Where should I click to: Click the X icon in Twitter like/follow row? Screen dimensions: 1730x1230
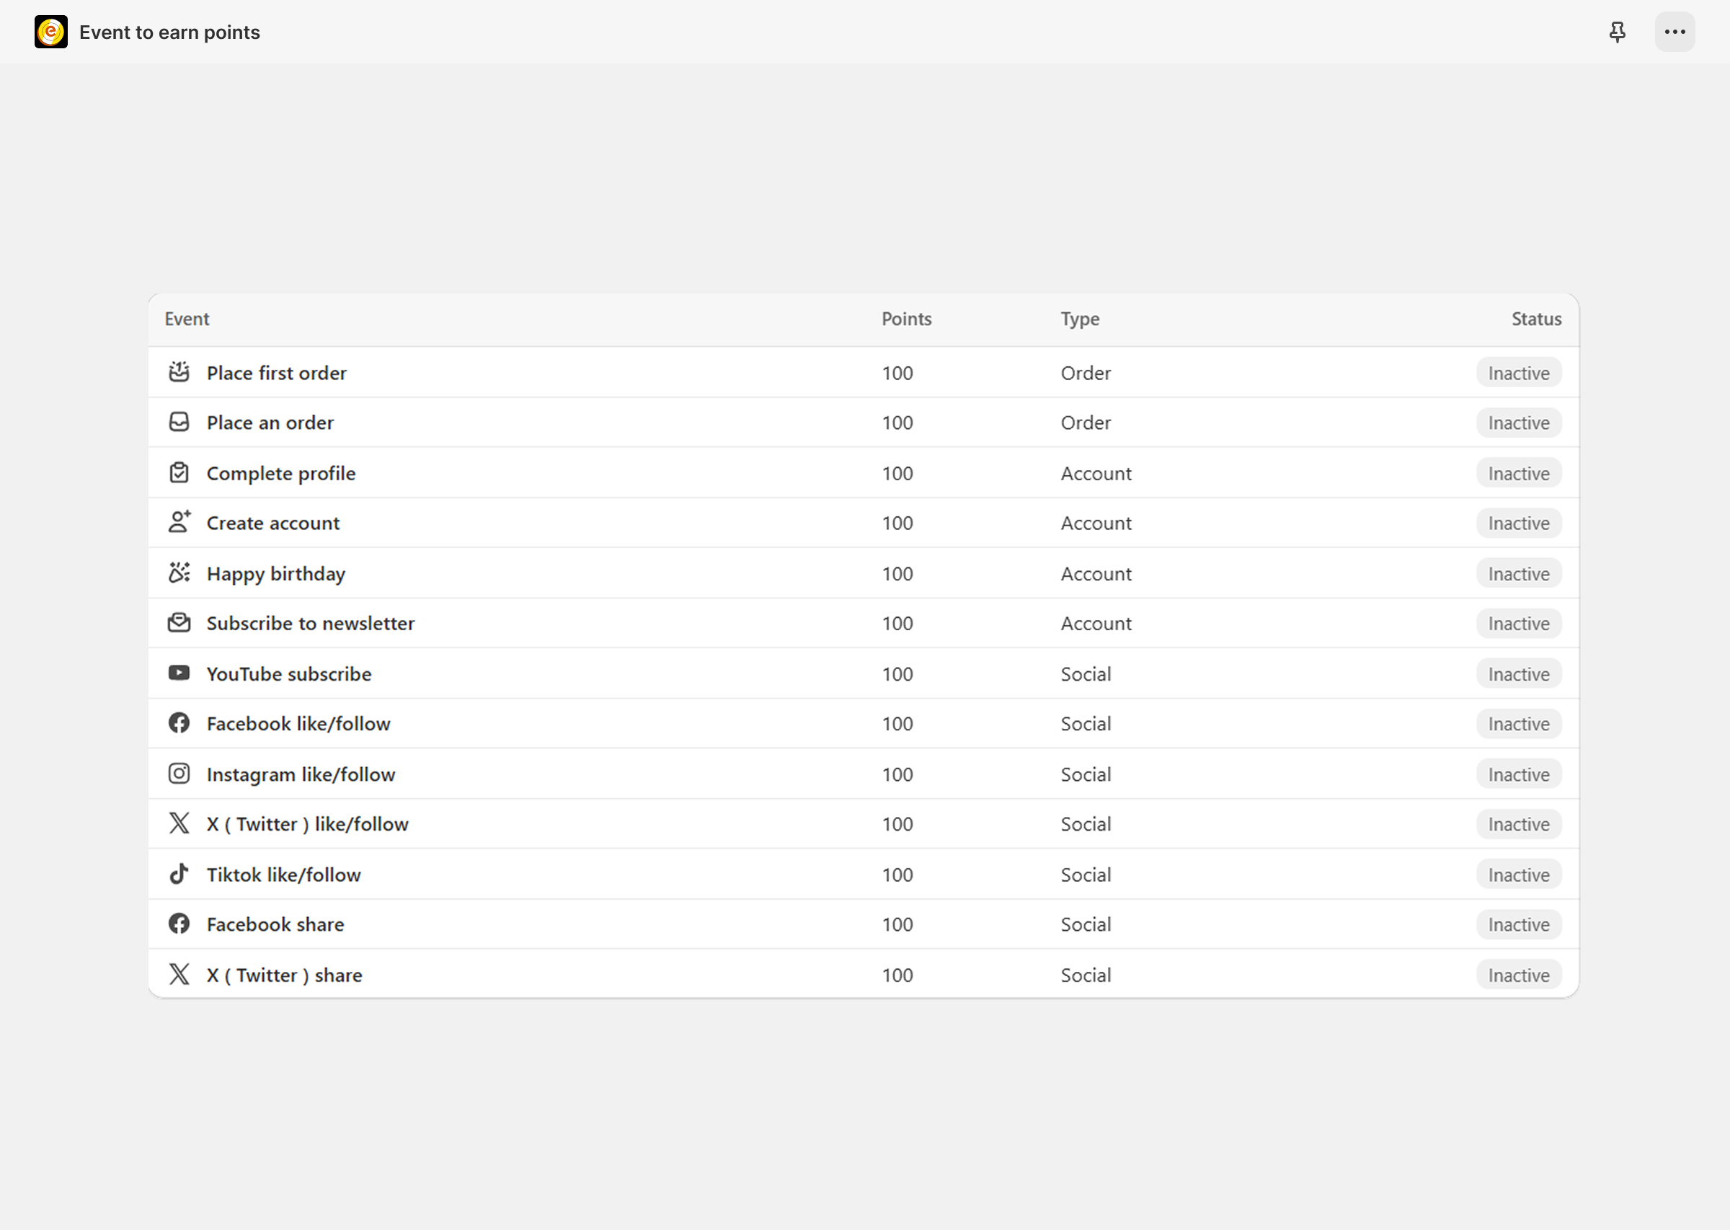179,823
